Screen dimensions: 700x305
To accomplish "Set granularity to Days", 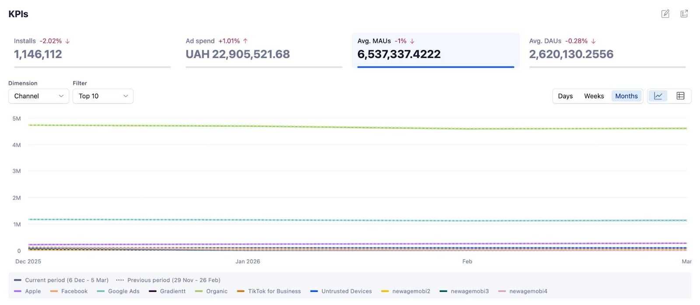I will click(x=565, y=96).
